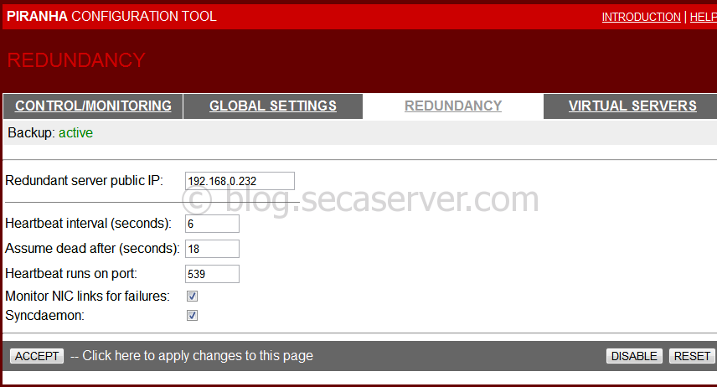Click the Redundant server public IP field
Image resolution: width=717 pixels, height=387 pixels.
click(240, 181)
